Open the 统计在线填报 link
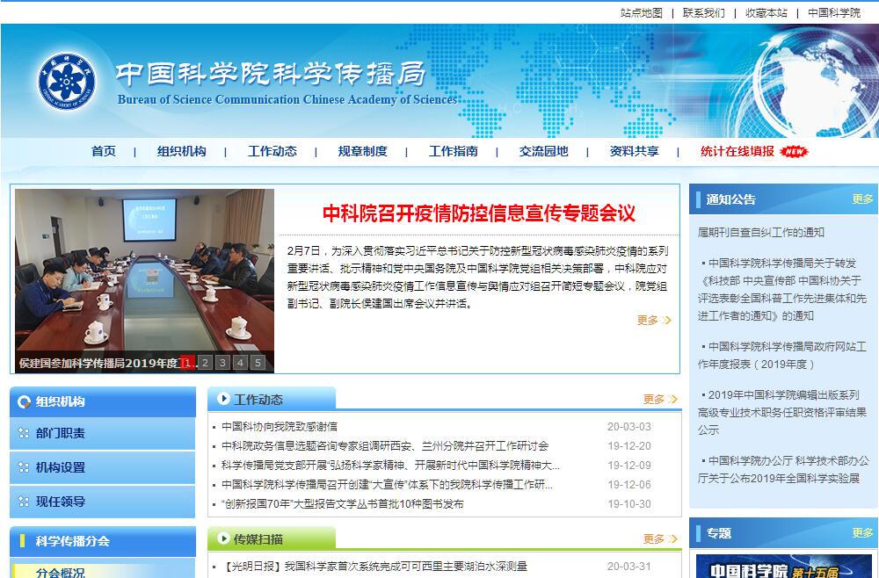This screenshot has width=879, height=578. point(737,151)
